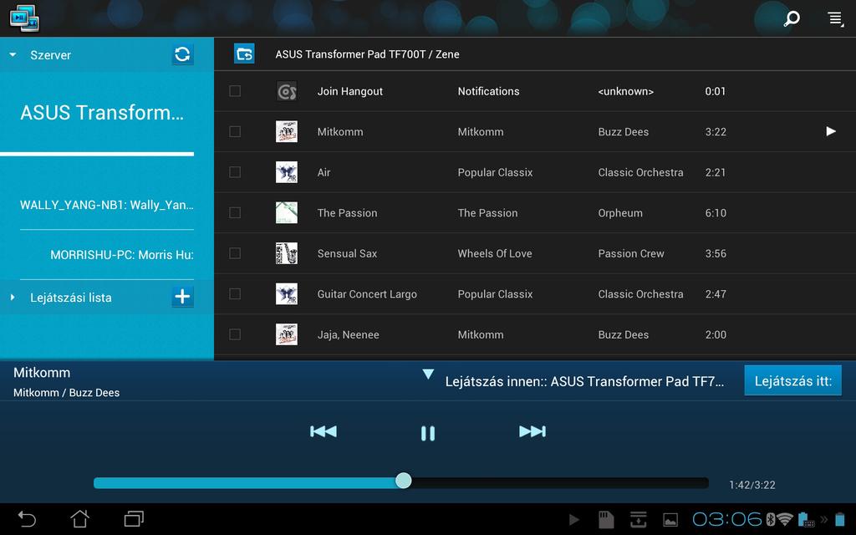
Task: Select the Guitar Concert Largo title
Action: pos(367,294)
